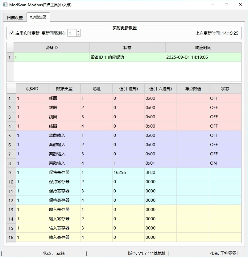This screenshot has width=248, height=257.
Task: Click the ModScan app icon in title bar
Action: coord(5,5)
